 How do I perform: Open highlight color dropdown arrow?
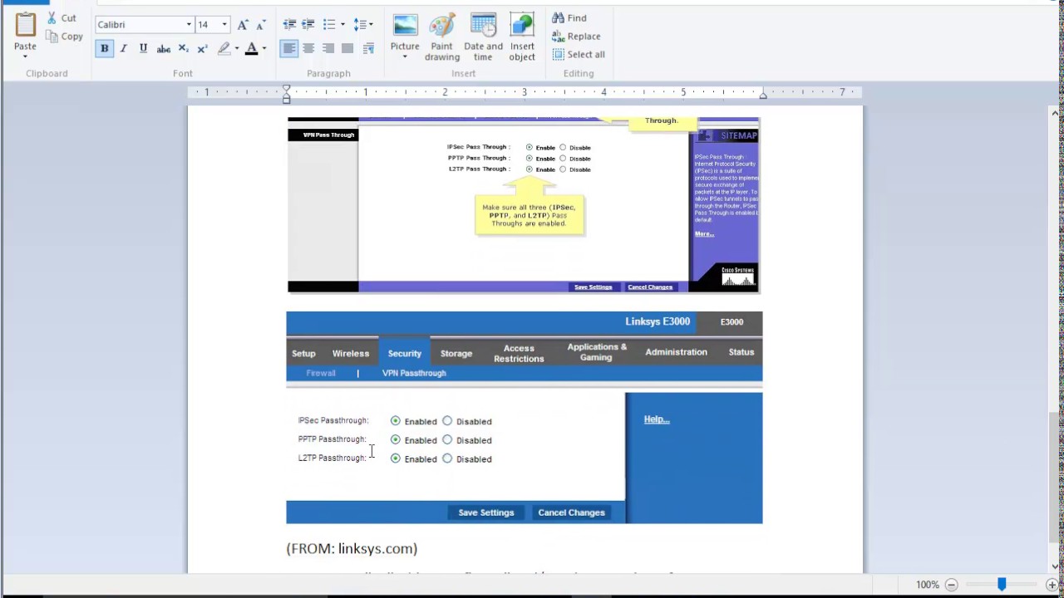pyautogui.click(x=237, y=49)
